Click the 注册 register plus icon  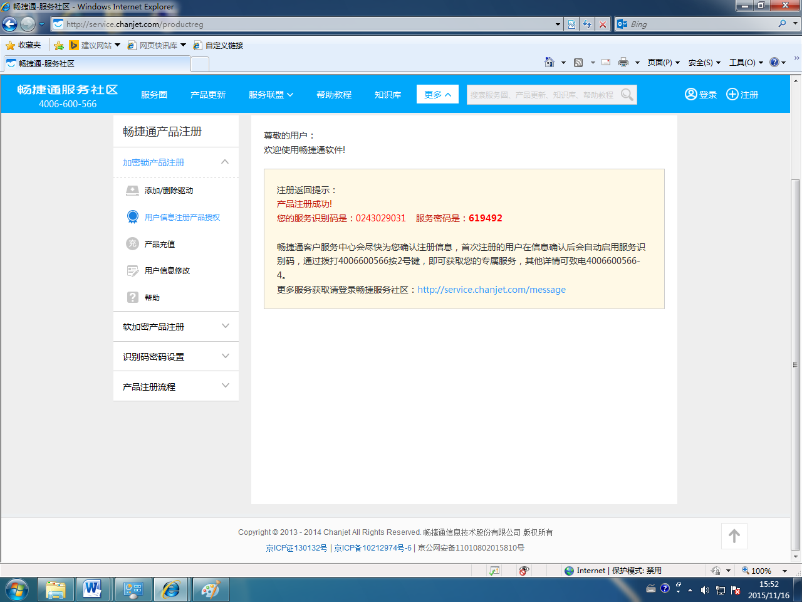pos(732,94)
